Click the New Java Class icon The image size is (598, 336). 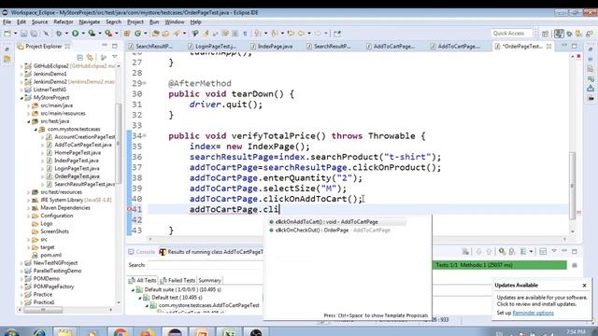click(x=137, y=34)
